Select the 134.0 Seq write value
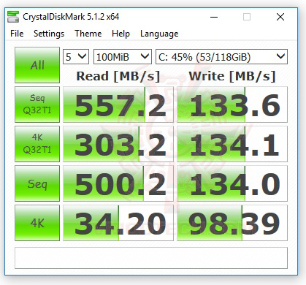This screenshot has height=285, width=306. 232,183
